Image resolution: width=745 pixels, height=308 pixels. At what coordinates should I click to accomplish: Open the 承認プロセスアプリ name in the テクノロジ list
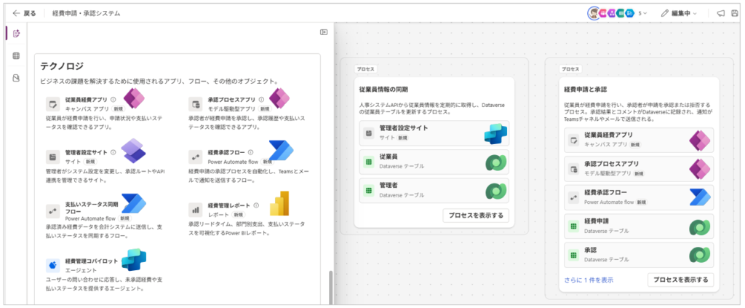click(232, 100)
